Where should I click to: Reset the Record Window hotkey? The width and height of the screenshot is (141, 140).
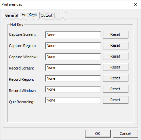coord(115,89)
